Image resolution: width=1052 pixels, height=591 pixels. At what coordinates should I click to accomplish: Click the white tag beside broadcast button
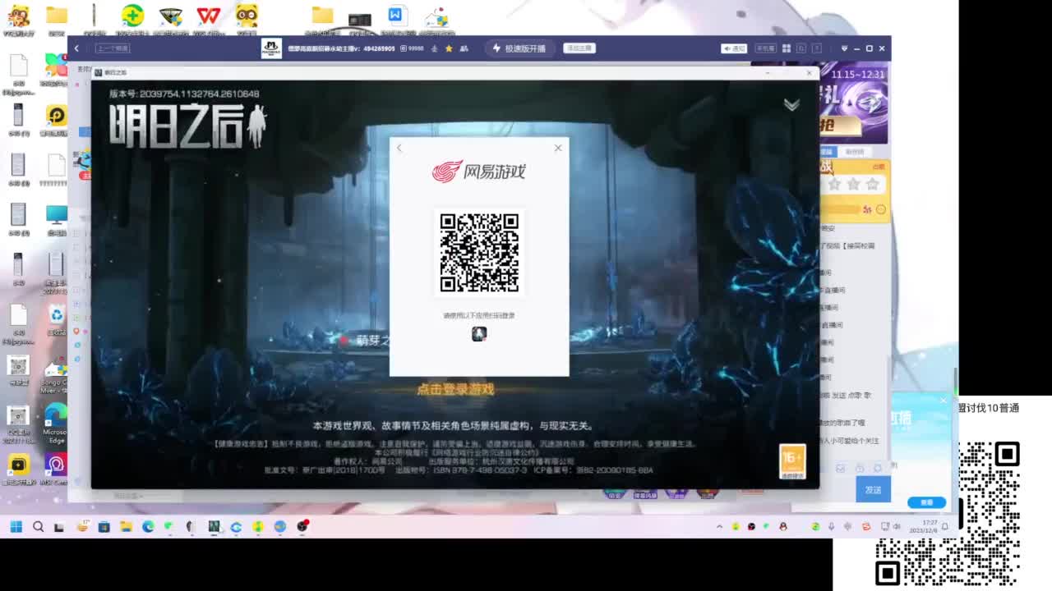[579, 48]
